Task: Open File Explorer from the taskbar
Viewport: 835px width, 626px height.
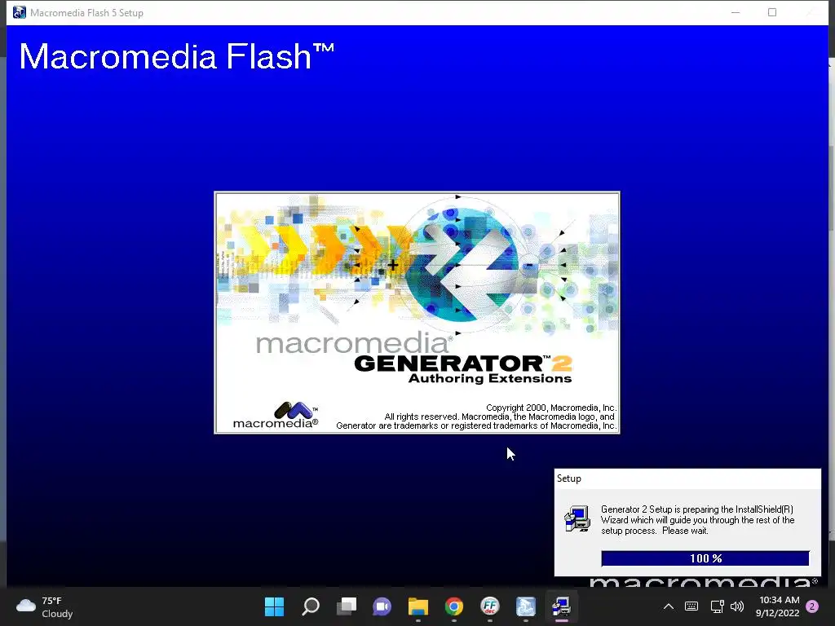Action: point(418,606)
